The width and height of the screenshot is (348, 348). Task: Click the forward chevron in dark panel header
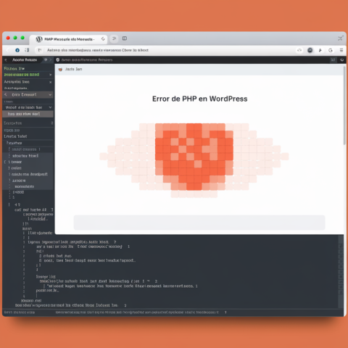pyautogui.click(x=51, y=59)
